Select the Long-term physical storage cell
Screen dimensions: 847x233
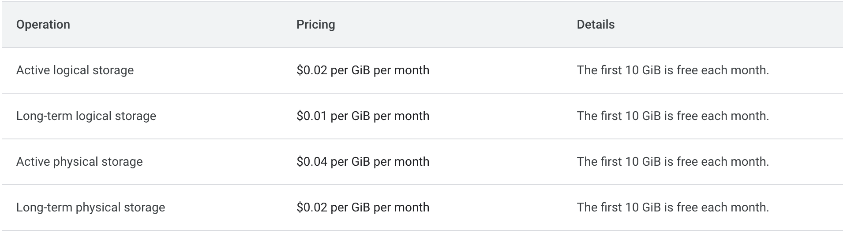pyautogui.click(x=90, y=208)
